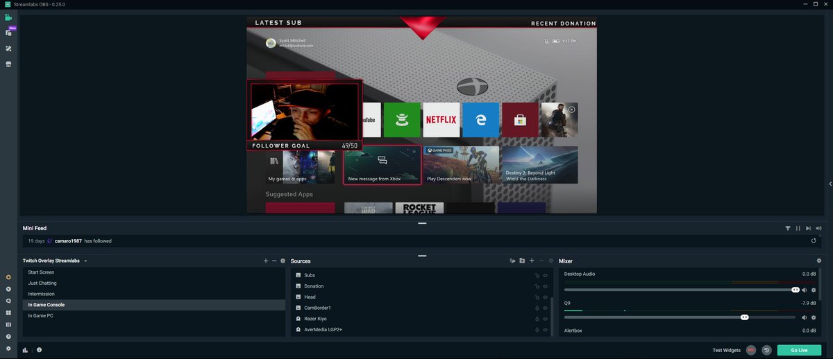Select the webcam source in the preview
The image size is (833, 359).
pyautogui.click(x=304, y=112)
